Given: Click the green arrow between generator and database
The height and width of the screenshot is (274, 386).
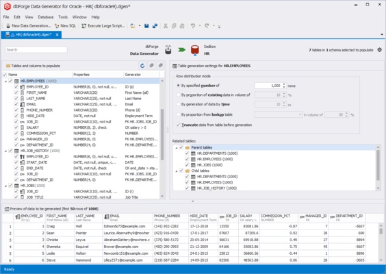Looking at the screenshot, I should click(x=181, y=50).
